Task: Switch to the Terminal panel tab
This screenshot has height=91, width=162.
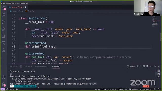Action: (x=56, y=66)
